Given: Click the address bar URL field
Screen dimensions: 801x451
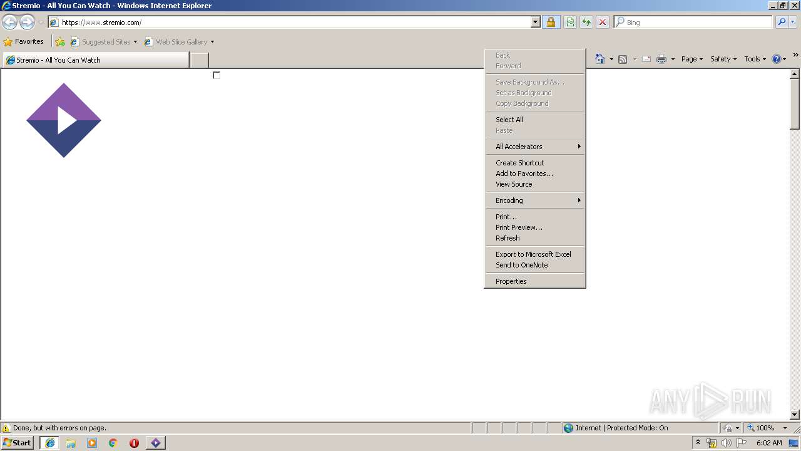Looking at the screenshot, I should 289,22.
